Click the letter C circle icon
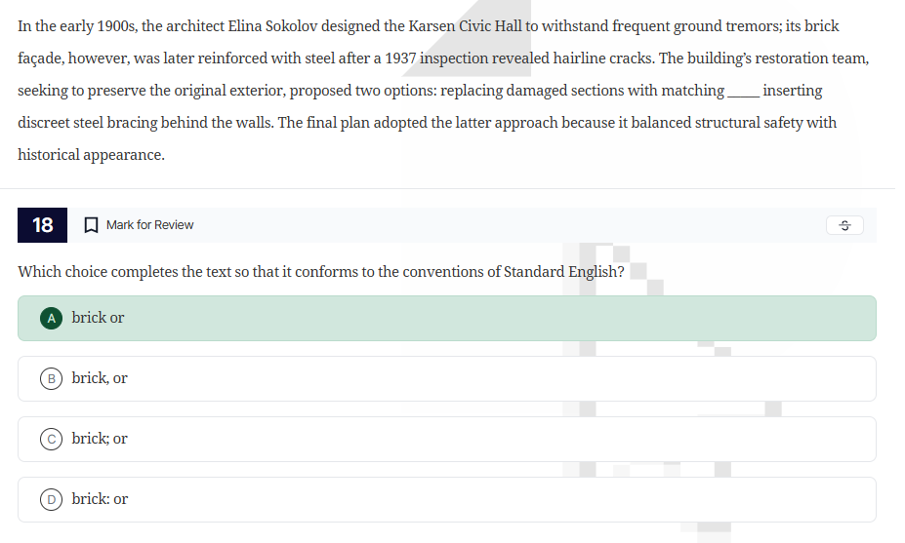 [49, 439]
